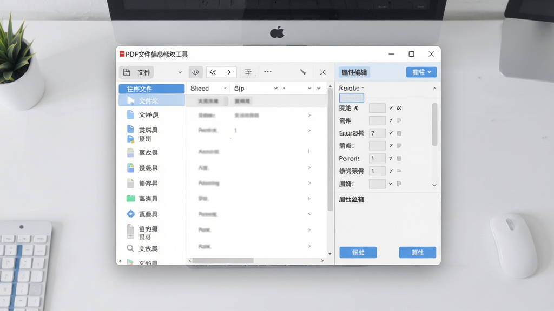554x311 pixels.
Task: Select the blue highlighted header in the sidebar
Action: pyautogui.click(x=151, y=89)
